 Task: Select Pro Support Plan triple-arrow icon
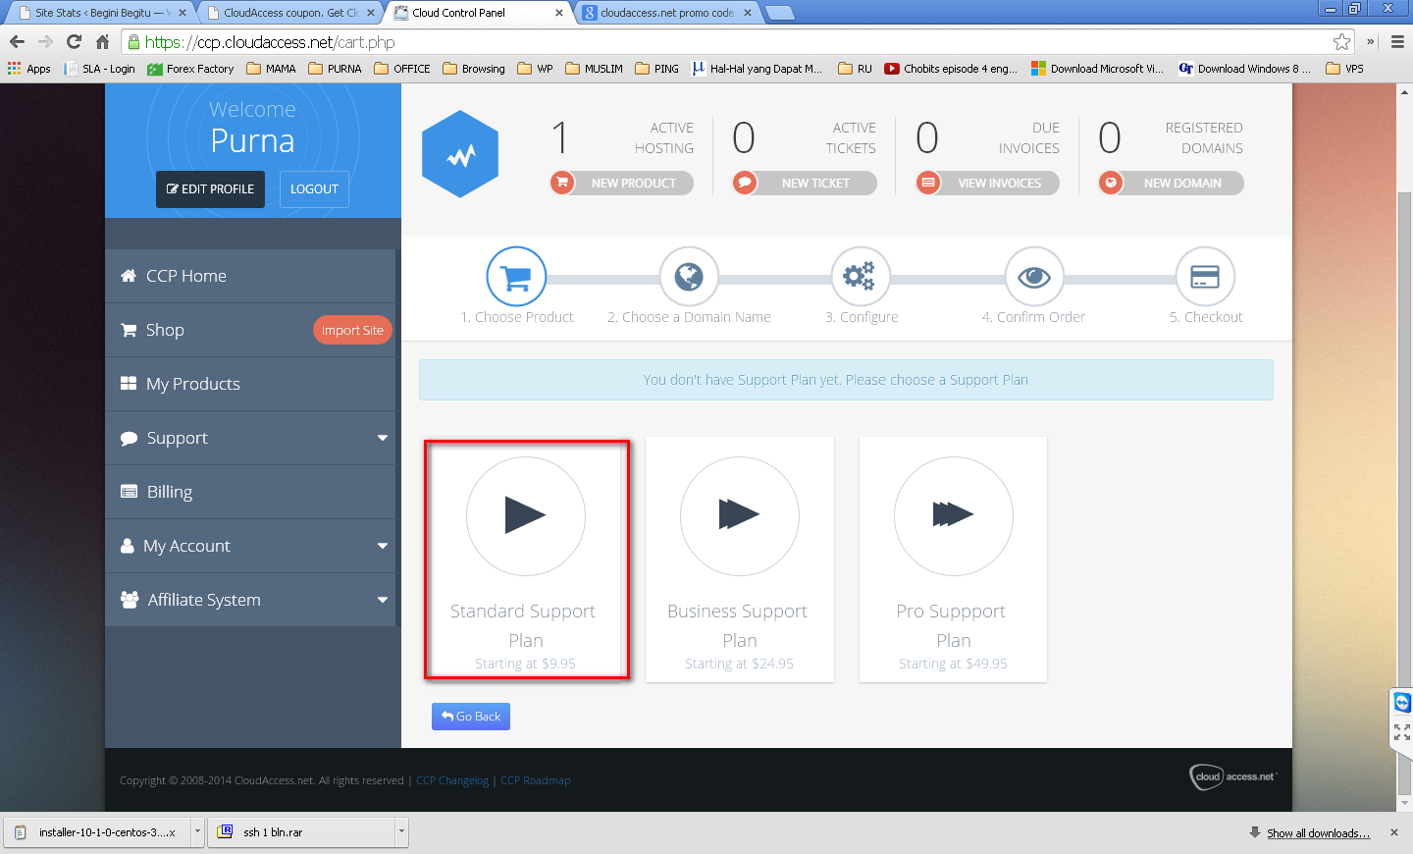(x=954, y=515)
